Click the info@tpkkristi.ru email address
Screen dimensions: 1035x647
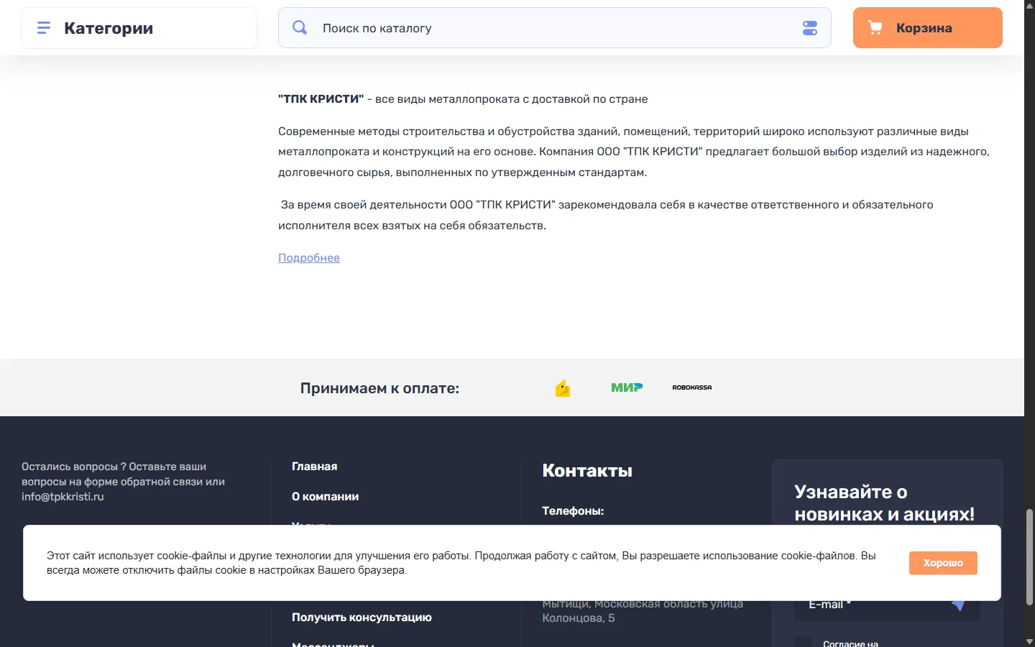click(63, 497)
